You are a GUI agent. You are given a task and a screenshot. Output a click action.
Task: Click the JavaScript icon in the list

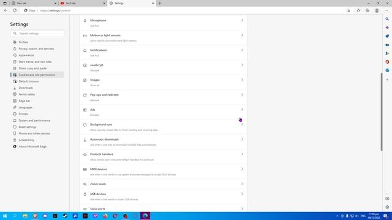pos(85,65)
